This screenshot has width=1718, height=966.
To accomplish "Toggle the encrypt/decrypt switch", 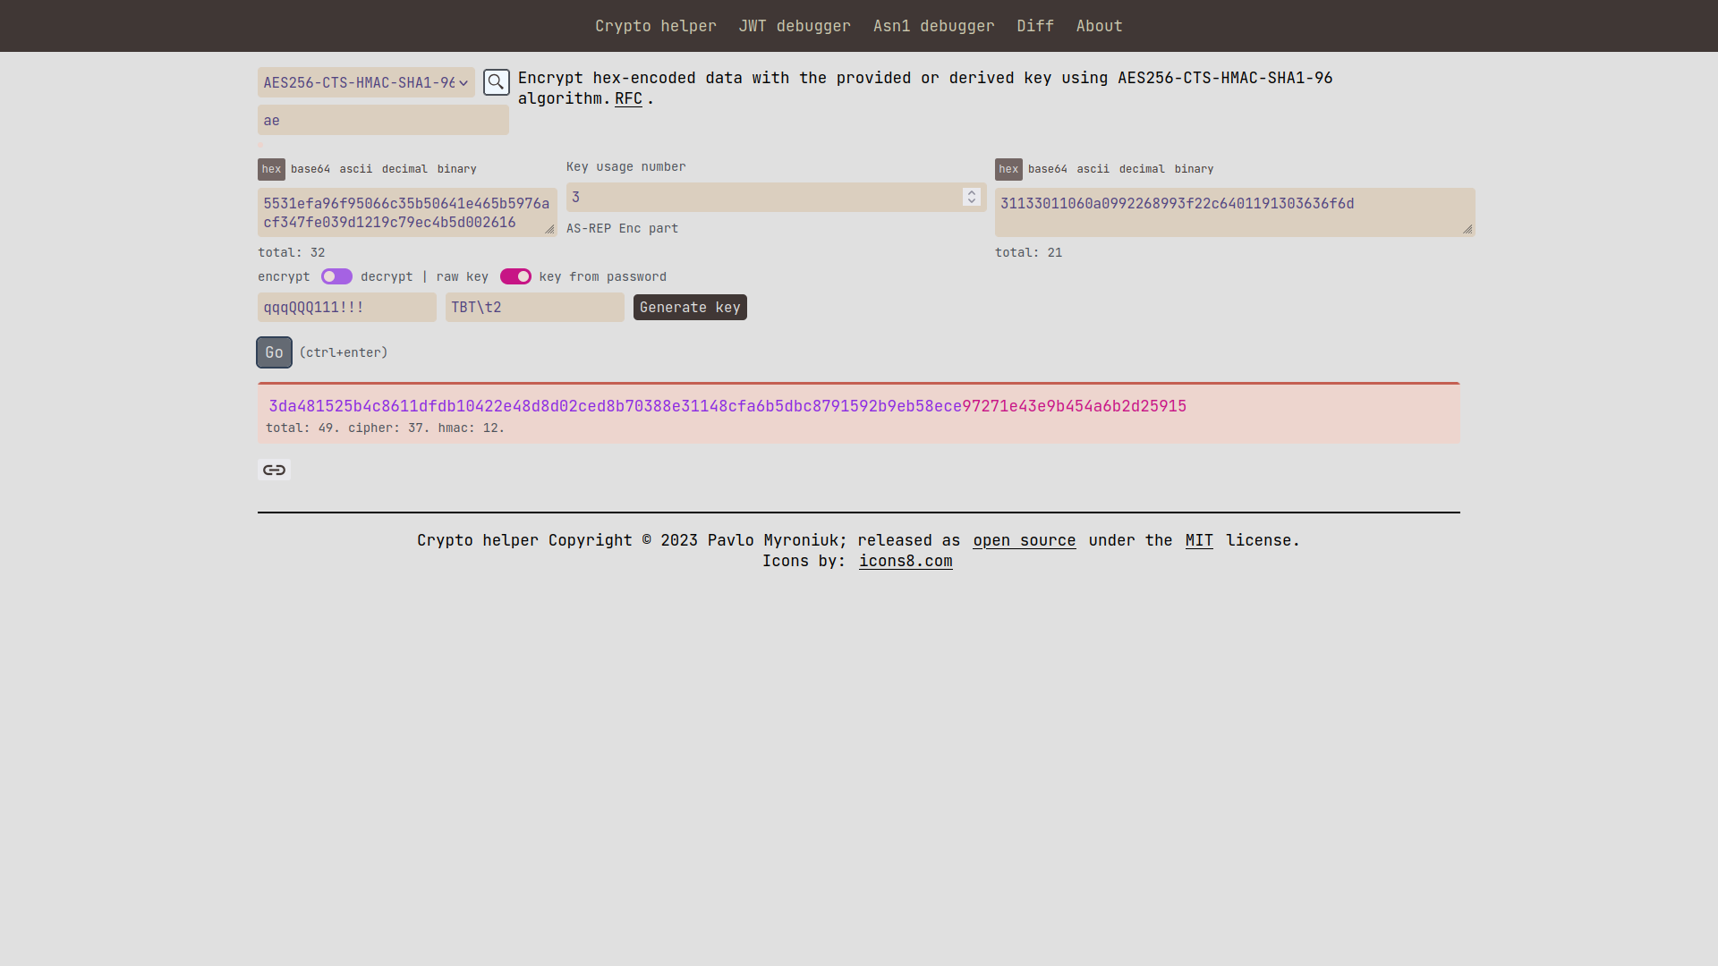I will pos(336,276).
